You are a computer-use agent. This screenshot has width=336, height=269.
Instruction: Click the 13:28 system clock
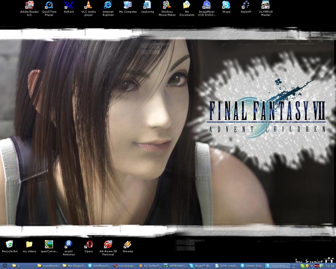[x=330, y=266]
